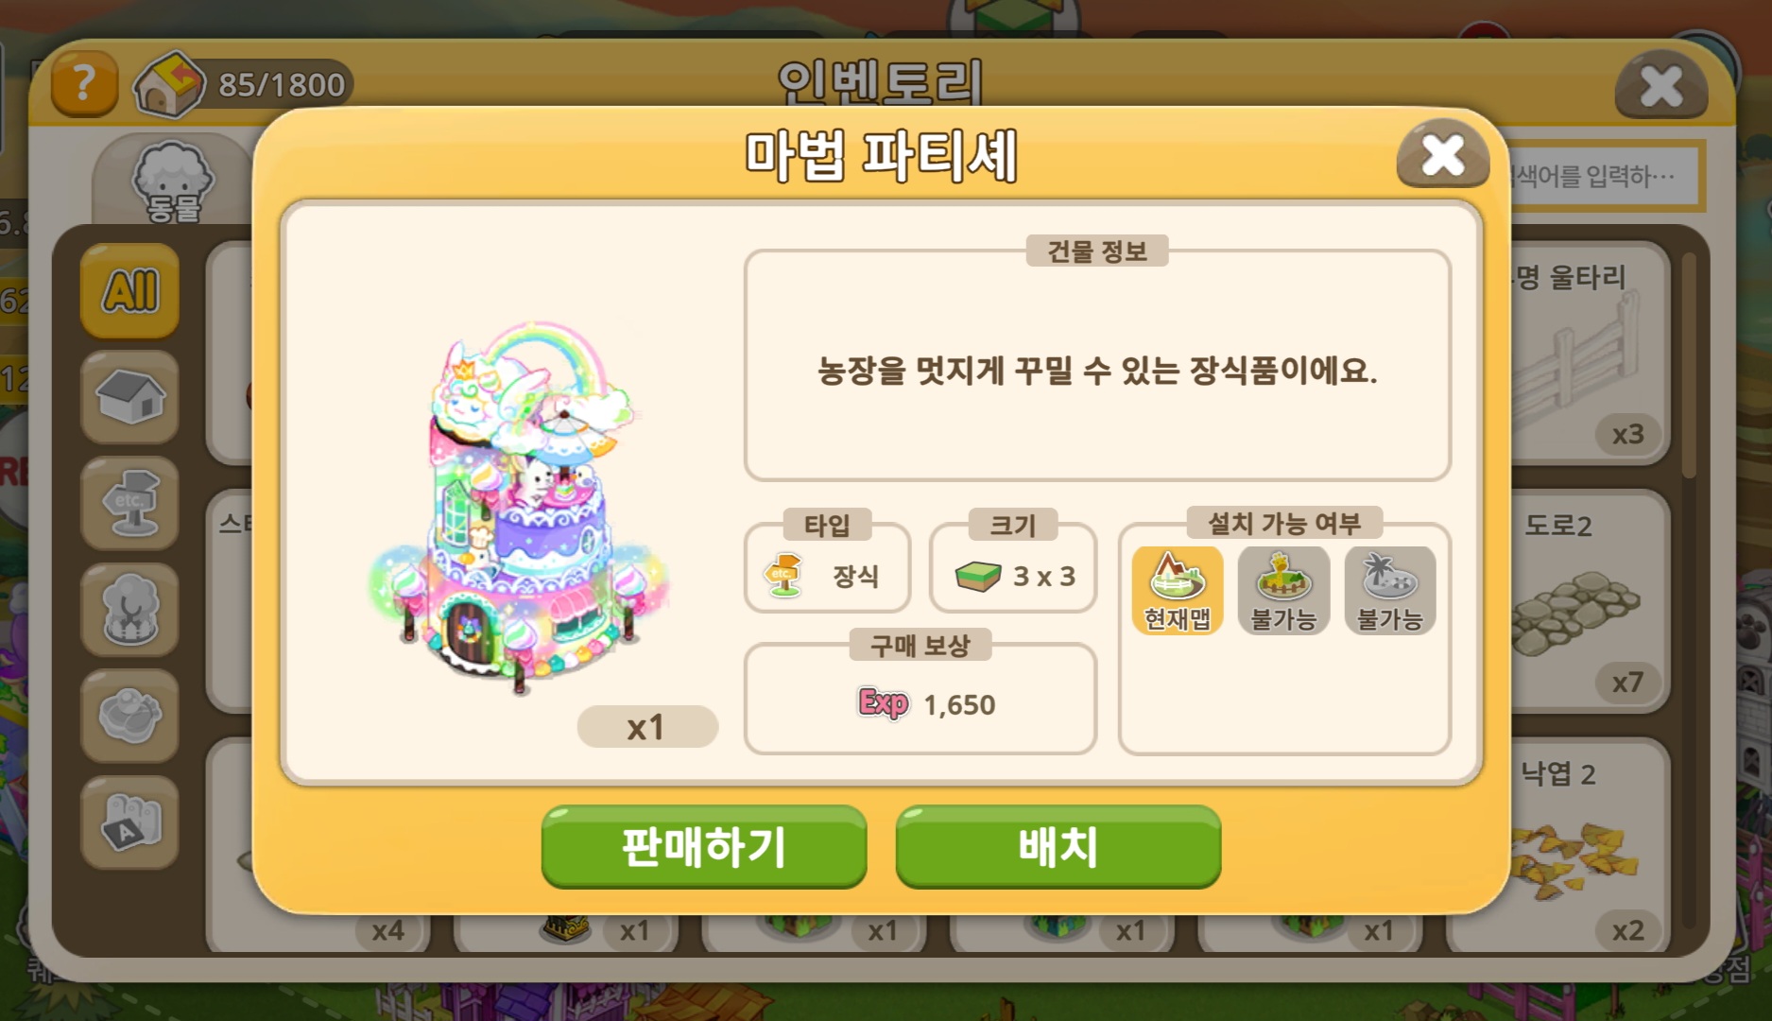
Task: Select the building category house icon
Action: pos(130,397)
